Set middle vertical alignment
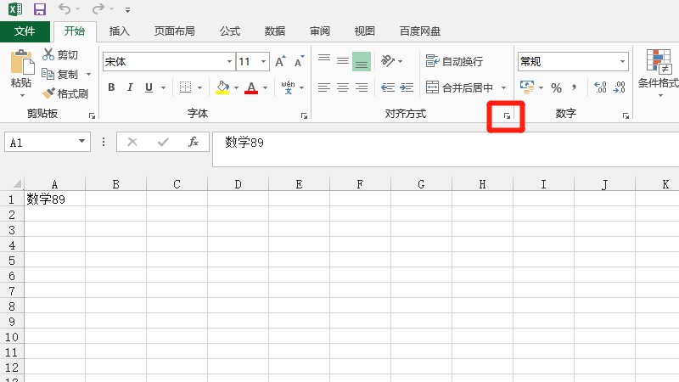Image resolution: width=679 pixels, height=382 pixels. (343, 61)
